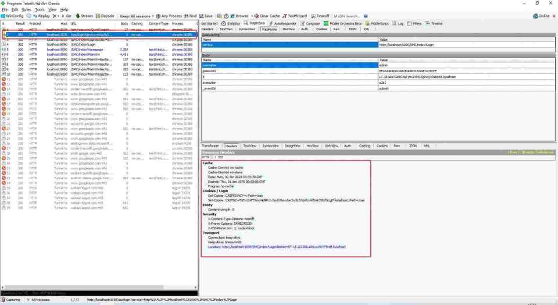Select the username row in Body grid
The width and height of the screenshot is (558, 305).
tap(378, 65)
